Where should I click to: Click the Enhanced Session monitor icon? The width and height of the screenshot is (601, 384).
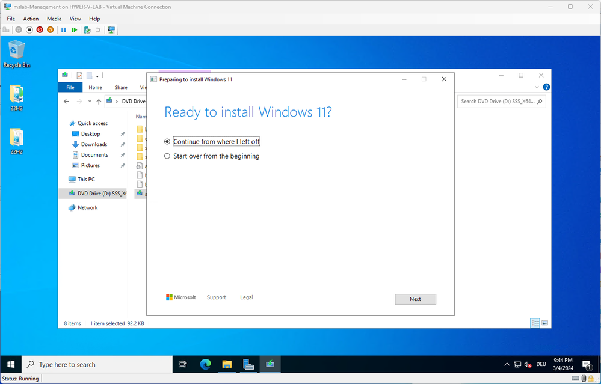111,29
